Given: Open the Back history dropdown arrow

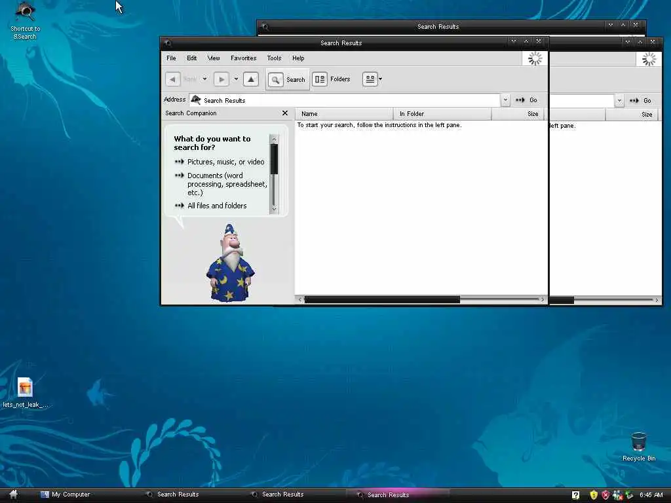Looking at the screenshot, I should coord(204,79).
